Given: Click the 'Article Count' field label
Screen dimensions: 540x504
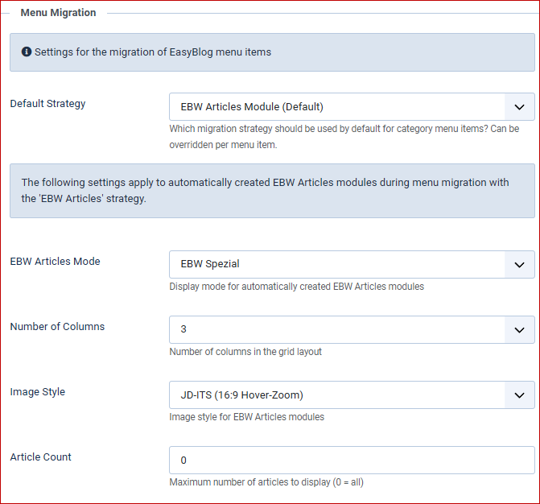Looking at the screenshot, I should tap(41, 457).
